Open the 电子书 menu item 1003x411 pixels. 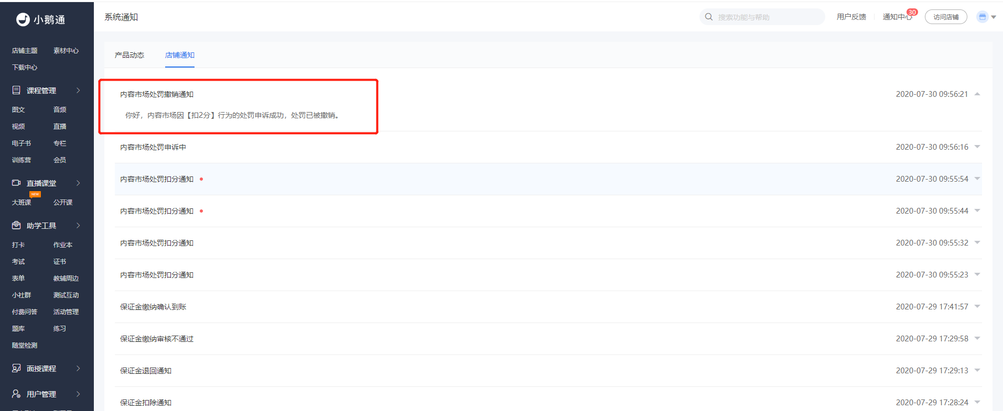21,143
